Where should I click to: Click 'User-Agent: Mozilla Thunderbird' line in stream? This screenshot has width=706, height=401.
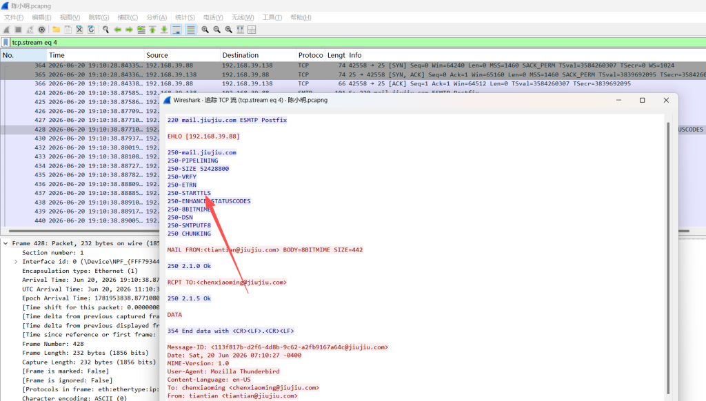point(223,372)
